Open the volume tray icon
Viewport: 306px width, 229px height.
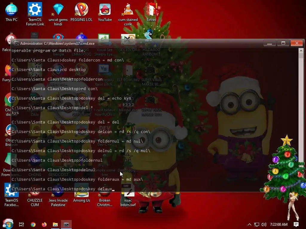(x=264, y=225)
